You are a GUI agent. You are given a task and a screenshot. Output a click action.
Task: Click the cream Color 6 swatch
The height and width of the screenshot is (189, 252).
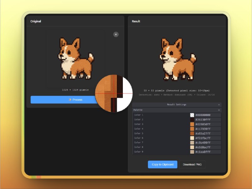[192, 138]
